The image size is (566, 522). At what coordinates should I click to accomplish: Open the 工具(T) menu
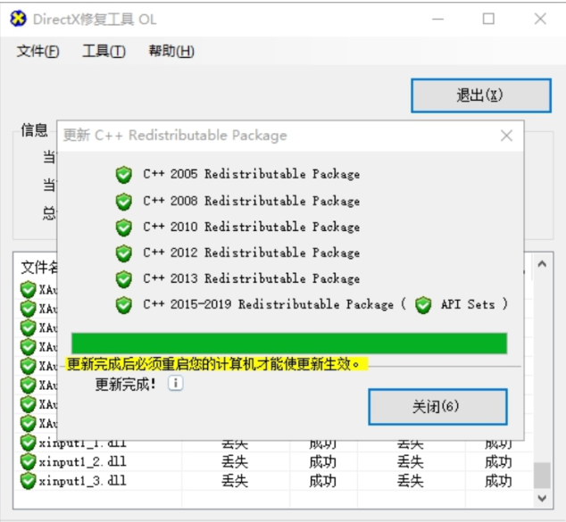(104, 51)
